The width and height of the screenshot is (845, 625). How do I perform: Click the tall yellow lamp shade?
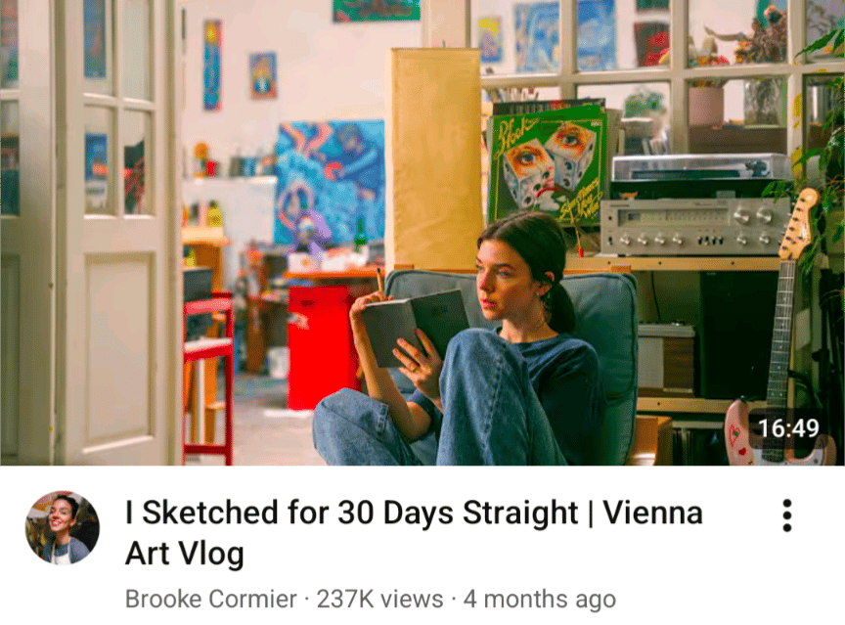coord(434,157)
